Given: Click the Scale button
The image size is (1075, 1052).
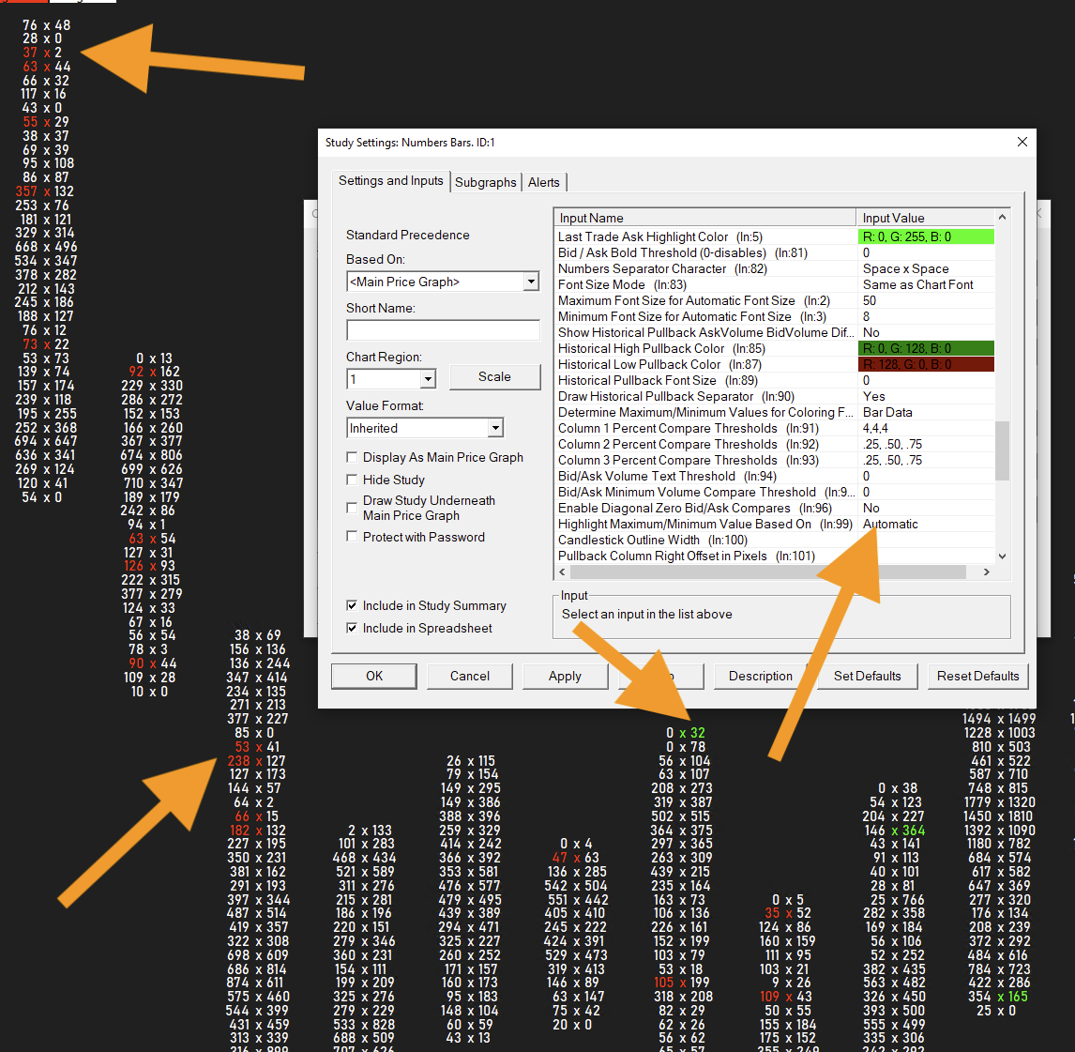Looking at the screenshot, I should 494,377.
